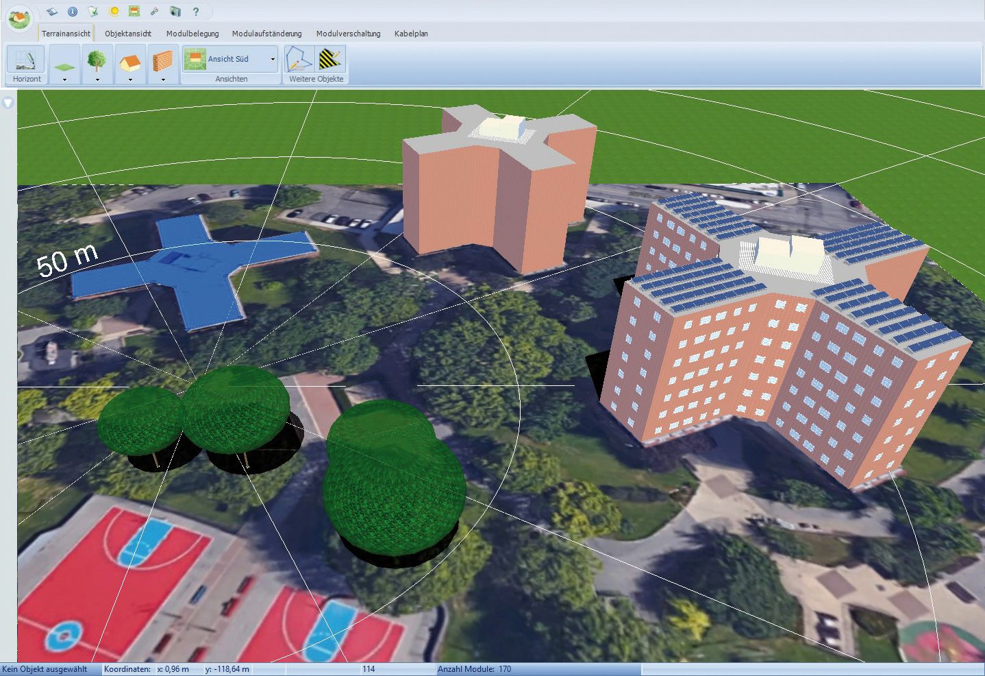Open dropdown arrow under the brick wall

(x=163, y=80)
